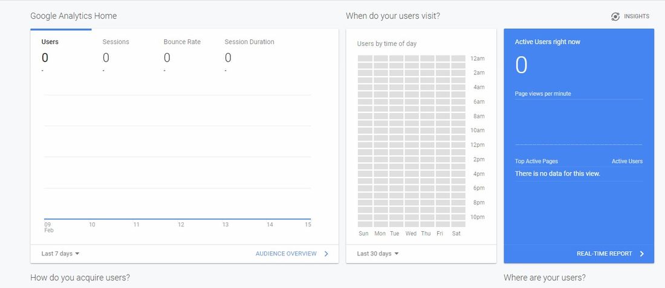Click the Mon day label on heatmap
This screenshot has width=665, height=288.
pyautogui.click(x=380, y=234)
